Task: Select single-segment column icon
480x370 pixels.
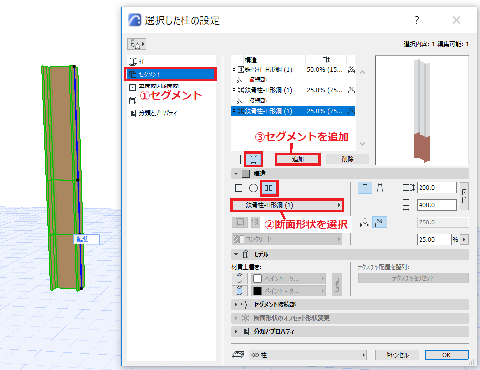Action: click(x=239, y=159)
